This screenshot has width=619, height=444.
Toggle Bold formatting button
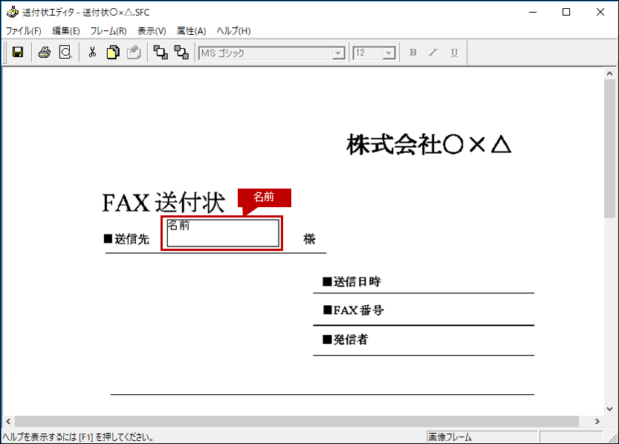(413, 53)
